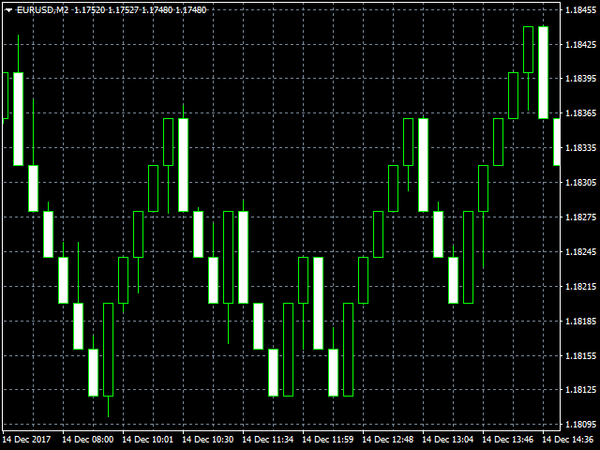600x450 pixels.
Task: Click the 1.18125 price scale value
Action: (x=580, y=390)
